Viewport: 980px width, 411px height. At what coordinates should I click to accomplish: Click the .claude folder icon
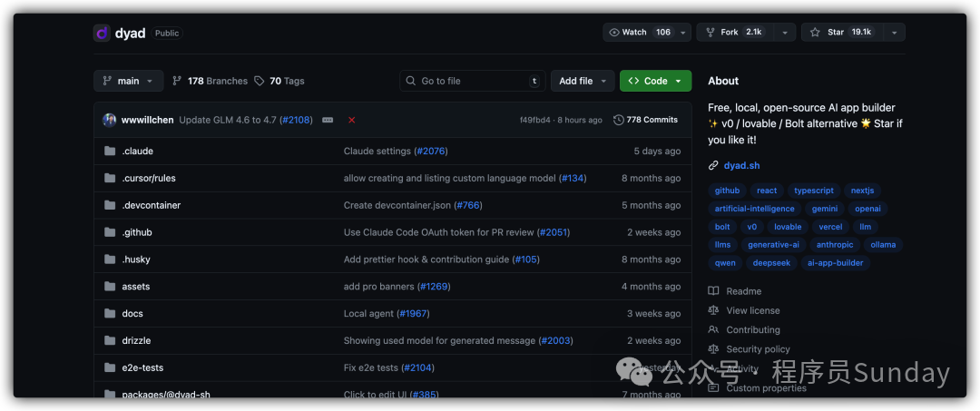pos(110,152)
